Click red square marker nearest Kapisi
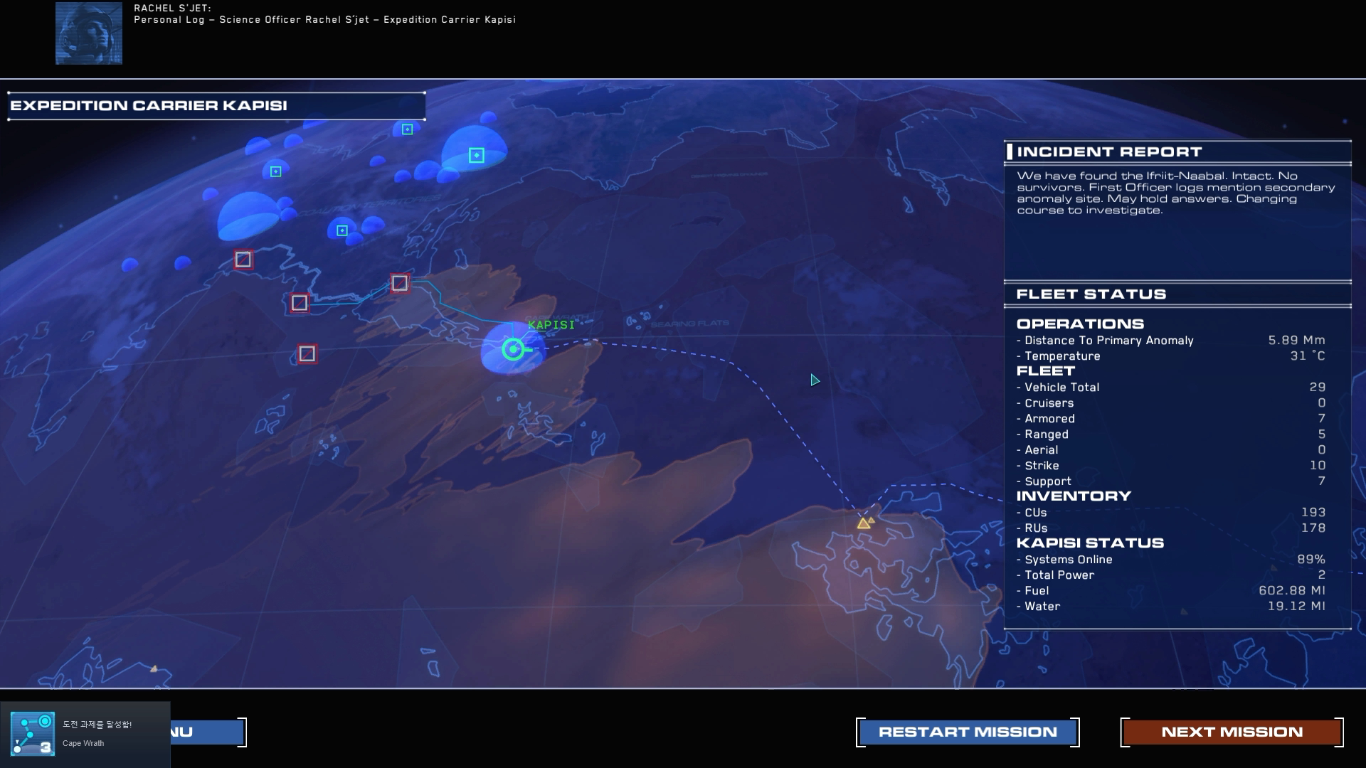1366x768 pixels. click(x=400, y=283)
